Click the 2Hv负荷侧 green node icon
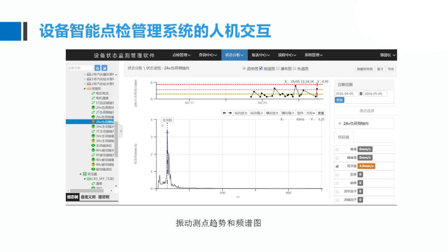Image resolution: width=448 pixels, height=252 pixels. [93, 107]
